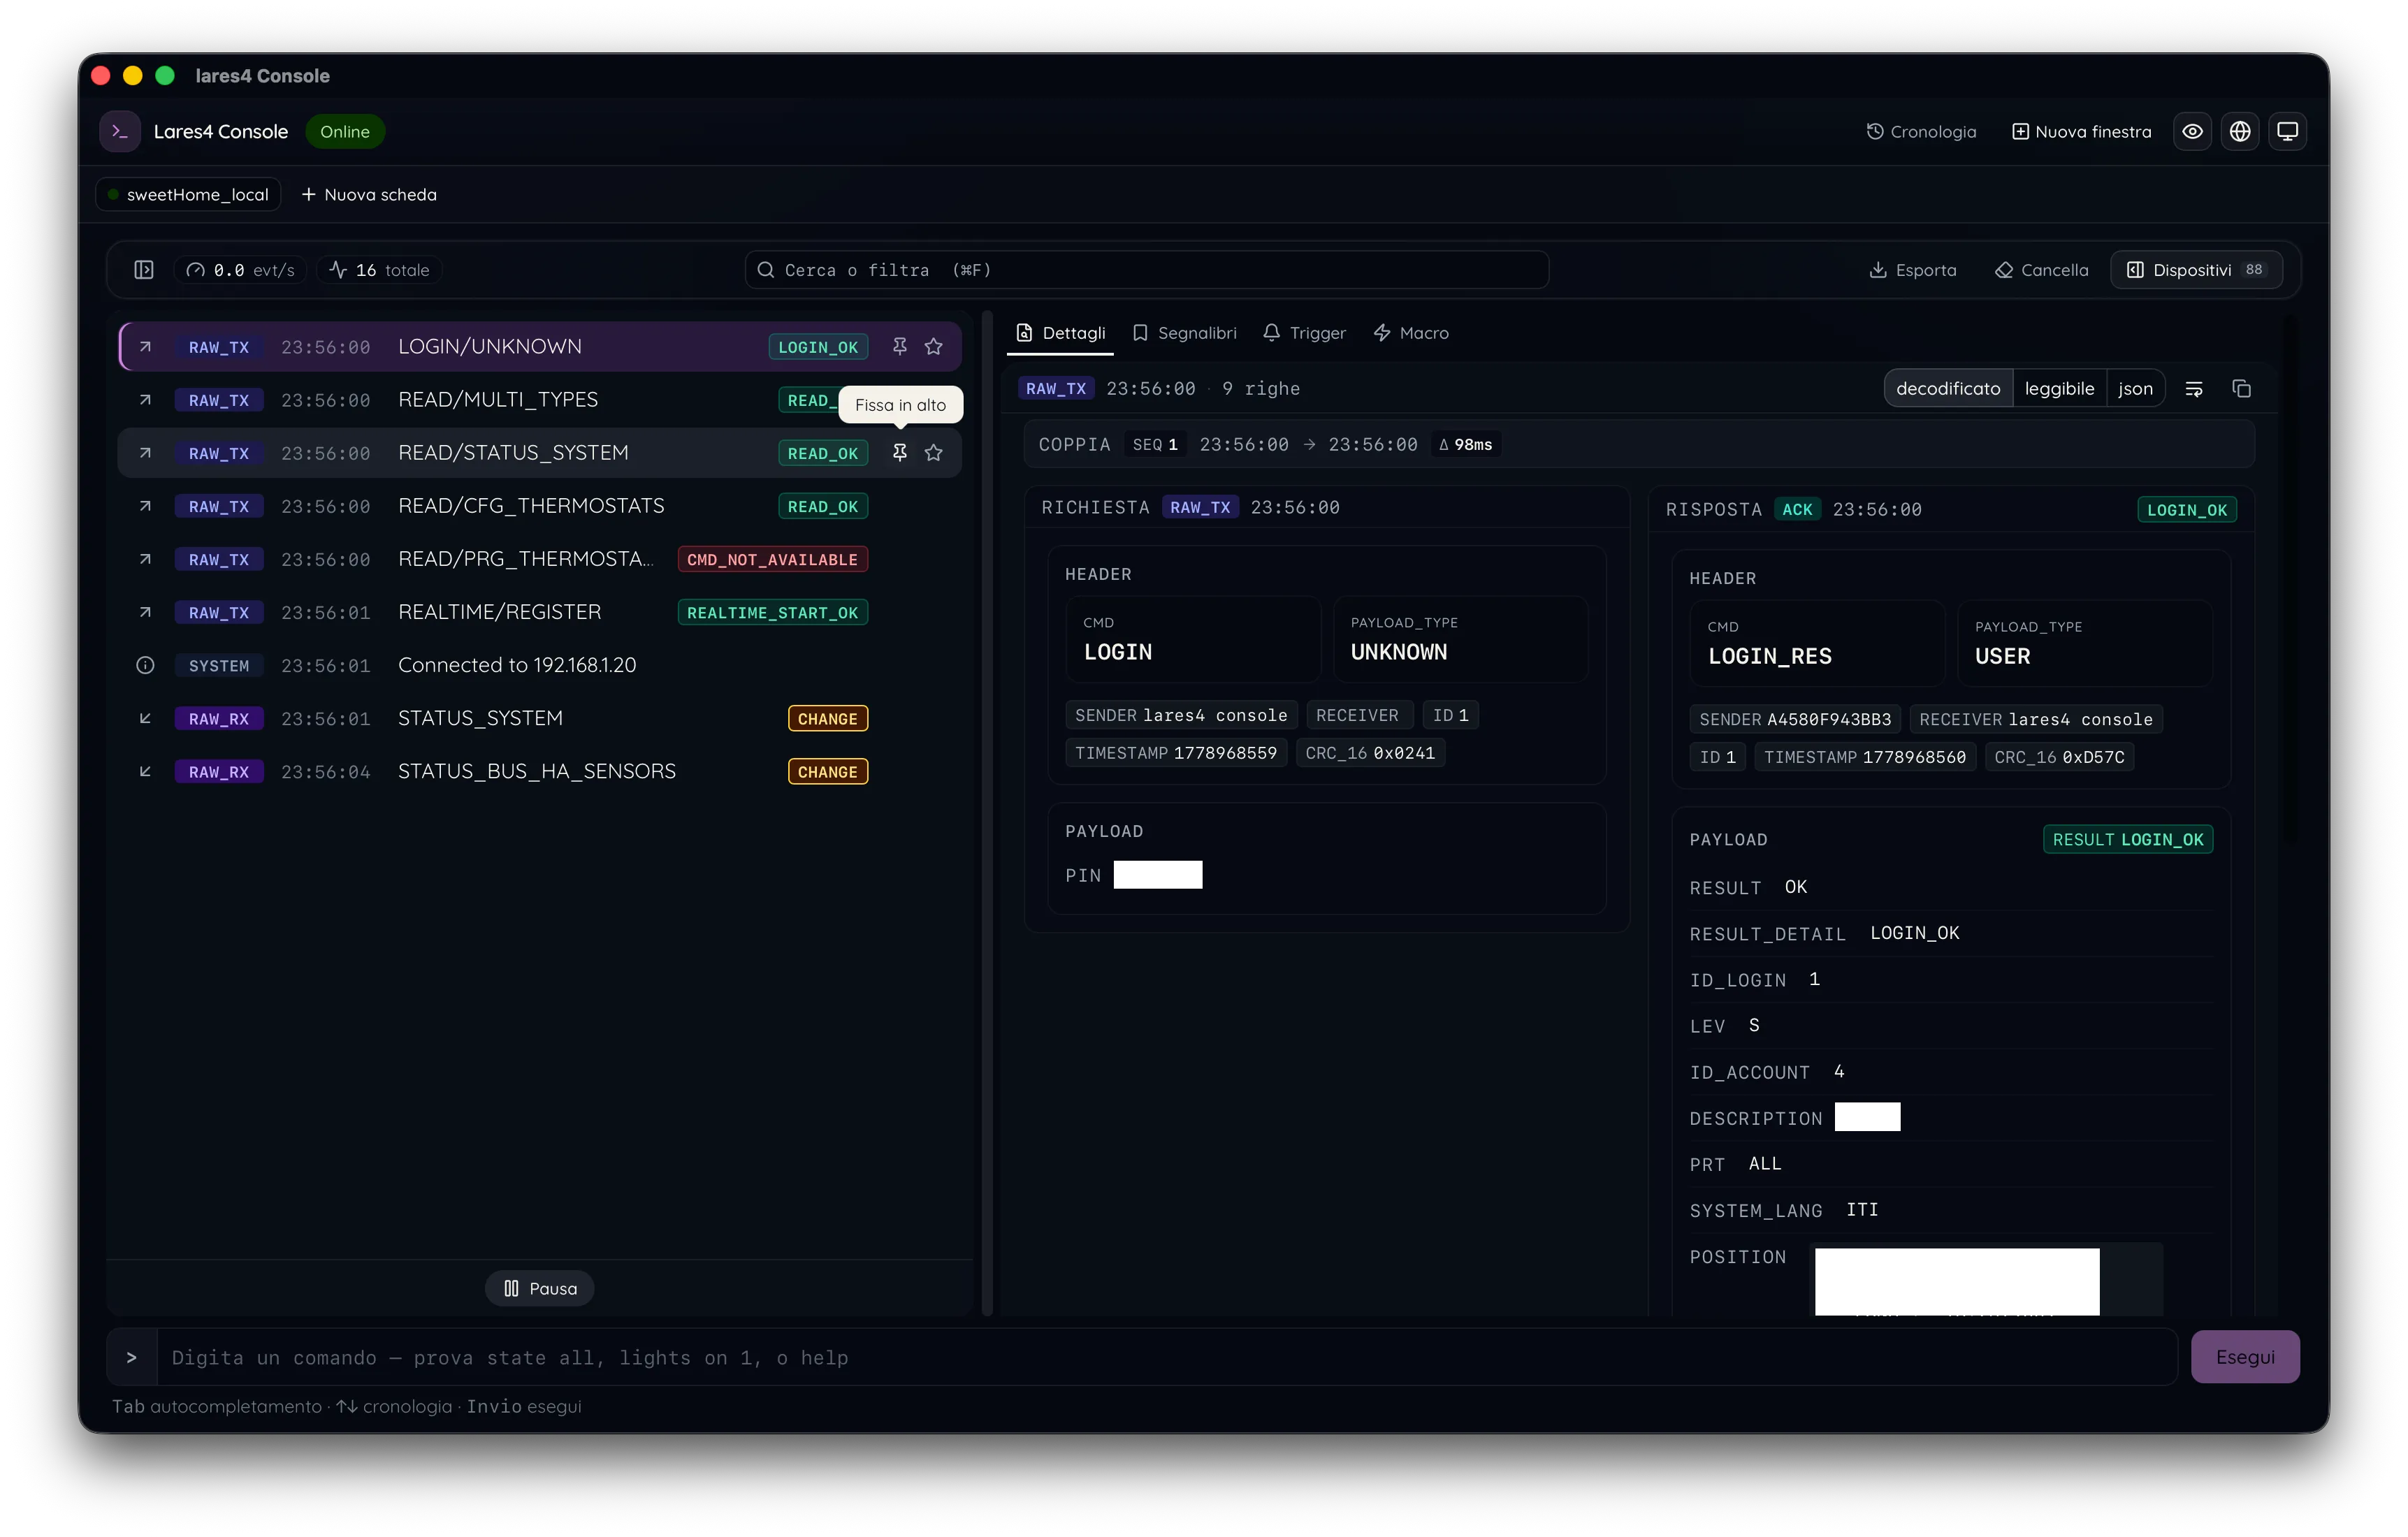
Task: Click the info icon on SYSTEM row
Action: pos(145,665)
